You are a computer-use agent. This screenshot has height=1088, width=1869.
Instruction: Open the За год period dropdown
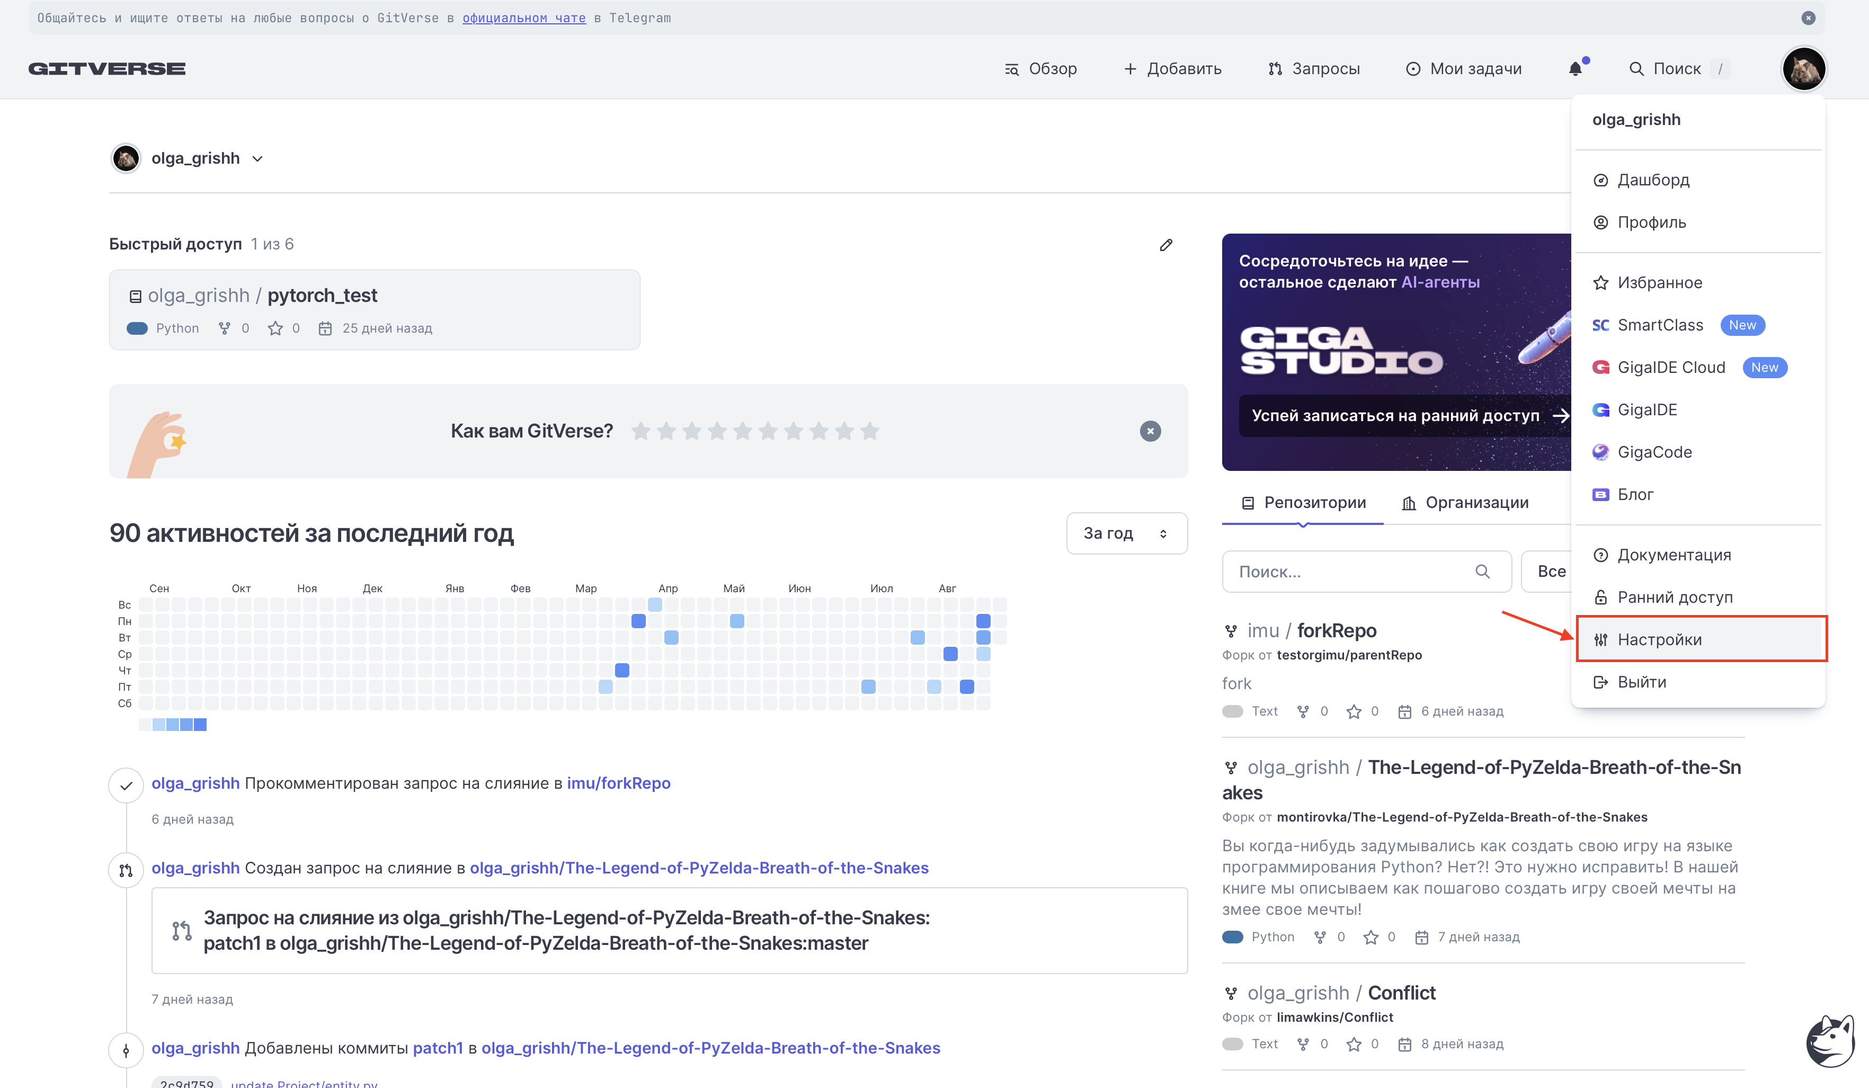pos(1127,532)
